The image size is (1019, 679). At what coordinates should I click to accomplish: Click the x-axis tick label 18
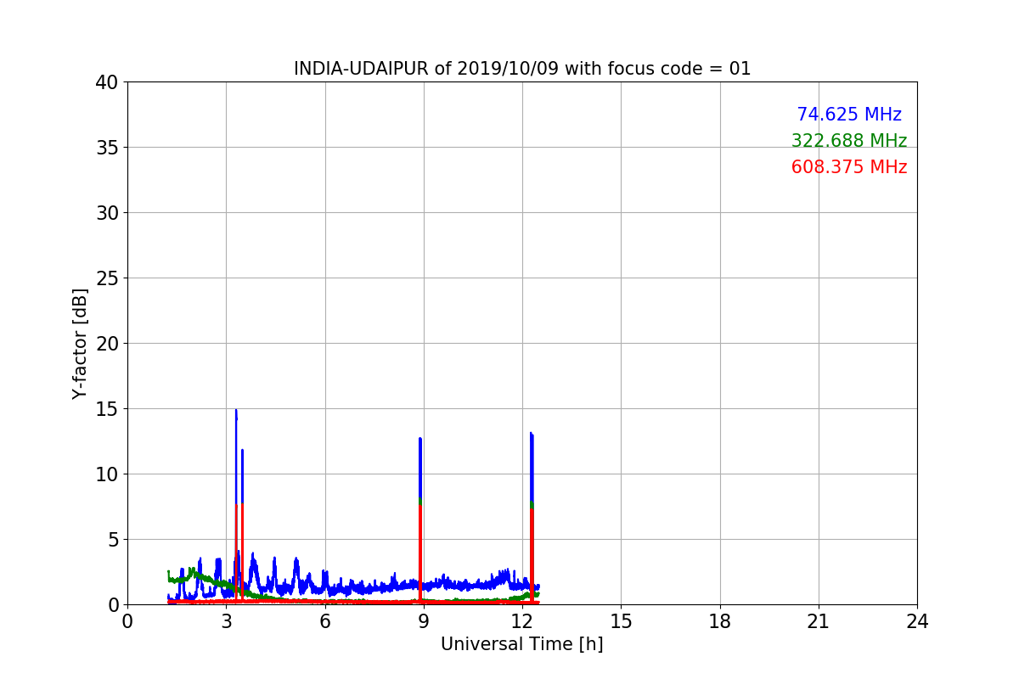tap(719, 621)
